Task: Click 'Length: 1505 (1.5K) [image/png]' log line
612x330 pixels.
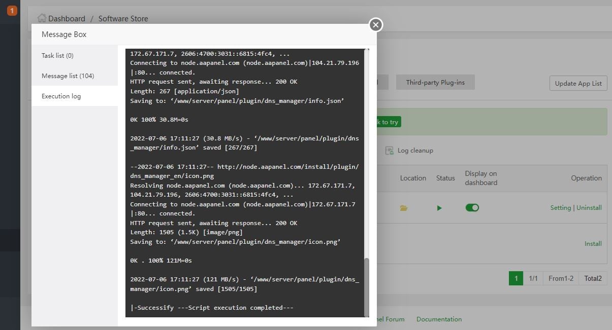Action: pyautogui.click(x=186, y=232)
